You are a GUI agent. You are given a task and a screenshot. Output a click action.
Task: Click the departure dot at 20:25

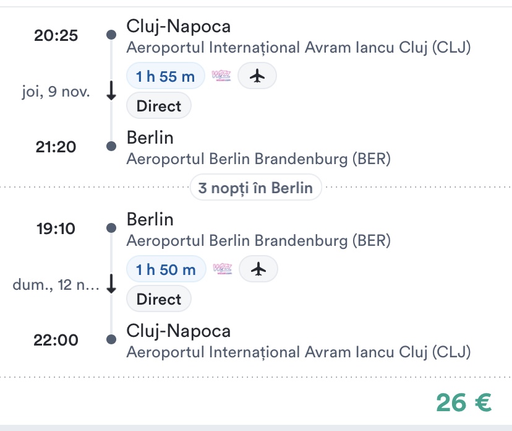coord(111,35)
